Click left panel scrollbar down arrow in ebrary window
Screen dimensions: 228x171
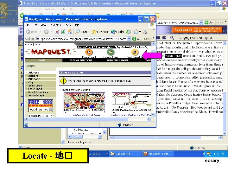63,142
